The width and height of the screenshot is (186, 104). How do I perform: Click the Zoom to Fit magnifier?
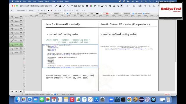coord(154,6)
